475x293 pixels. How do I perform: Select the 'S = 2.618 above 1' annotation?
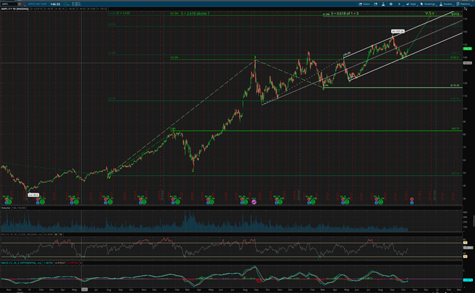[195, 13]
